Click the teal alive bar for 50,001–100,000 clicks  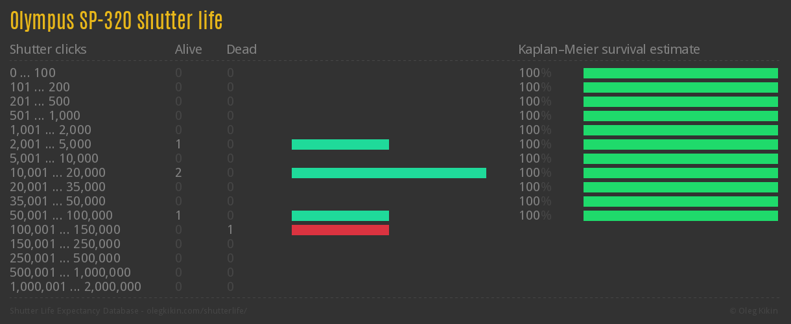tap(340, 216)
